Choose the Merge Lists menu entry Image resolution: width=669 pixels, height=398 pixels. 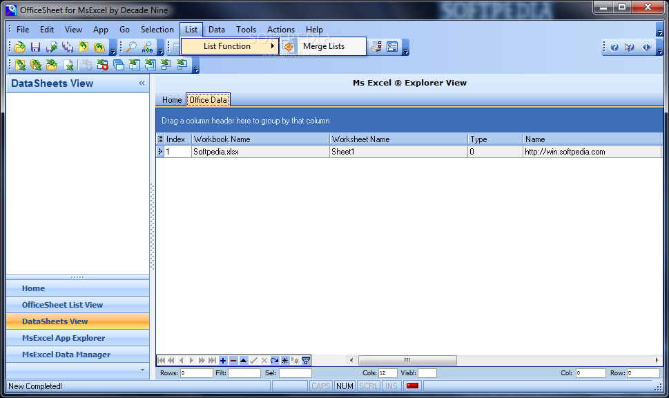click(x=323, y=46)
